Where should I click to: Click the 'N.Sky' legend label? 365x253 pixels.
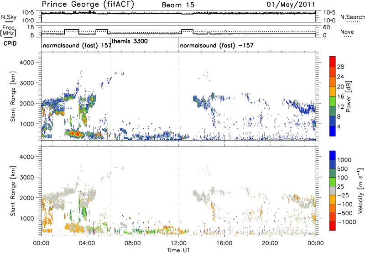pyautogui.click(x=9, y=17)
